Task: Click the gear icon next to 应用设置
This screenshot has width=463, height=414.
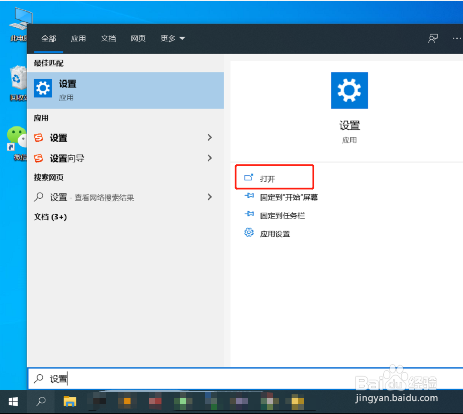Action: click(249, 233)
